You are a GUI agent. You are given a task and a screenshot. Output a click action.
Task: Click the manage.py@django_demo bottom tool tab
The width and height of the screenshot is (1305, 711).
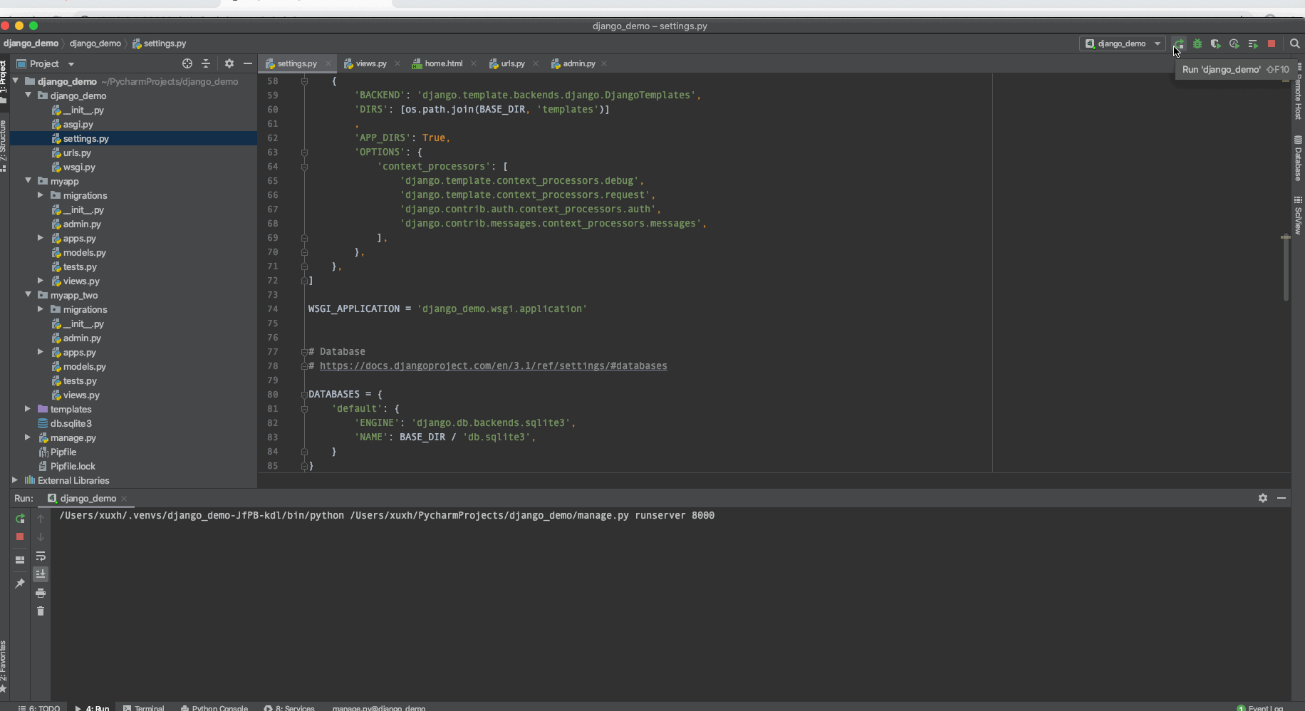coord(378,707)
